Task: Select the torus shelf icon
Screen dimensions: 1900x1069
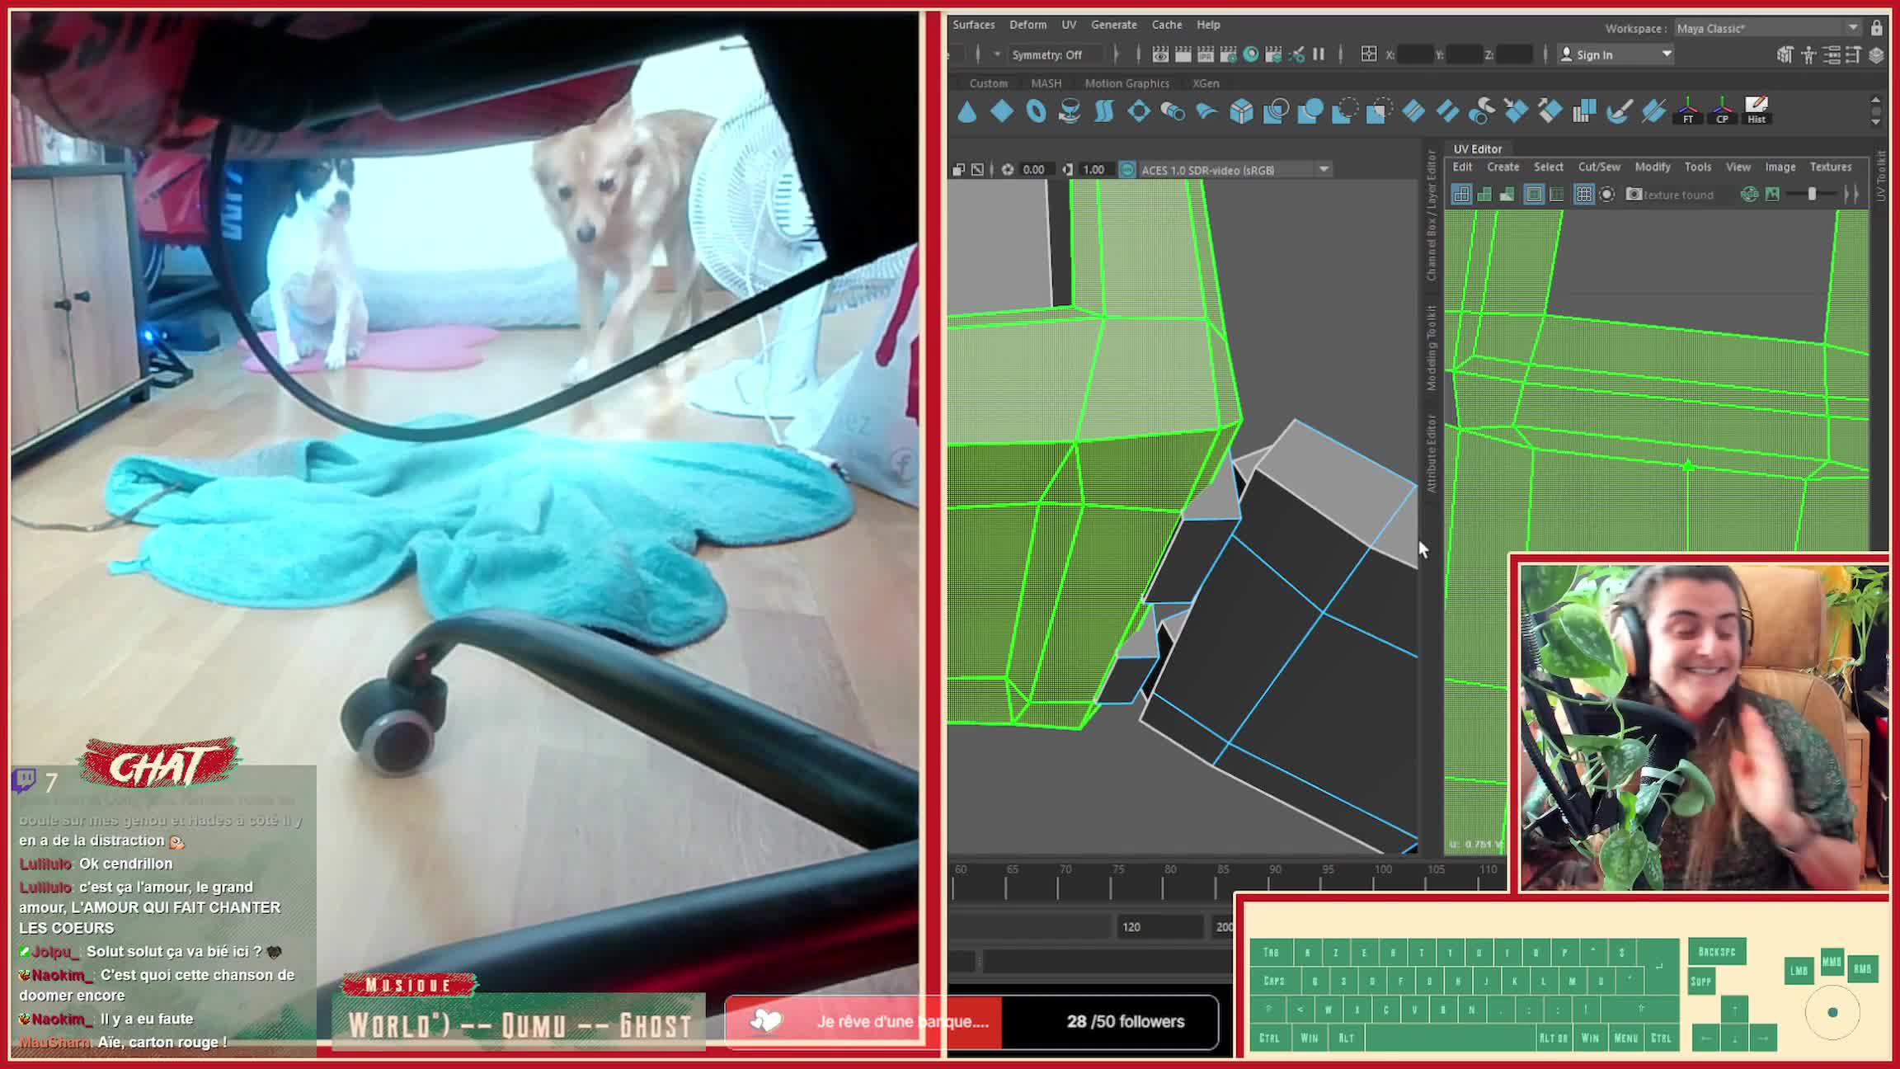Action: pyautogui.click(x=1036, y=111)
